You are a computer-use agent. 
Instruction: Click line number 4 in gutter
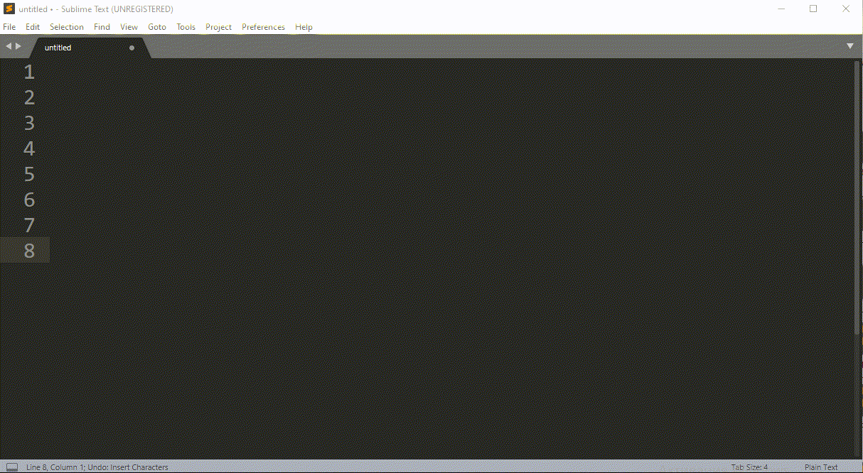tap(29, 148)
